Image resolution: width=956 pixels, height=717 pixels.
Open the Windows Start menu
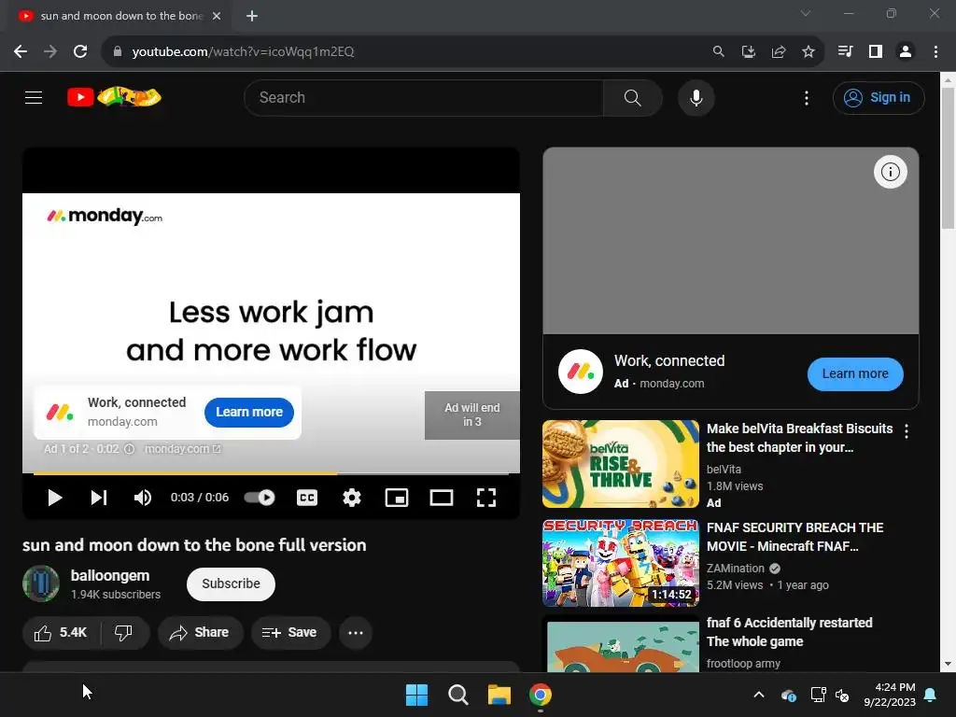(417, 695)
